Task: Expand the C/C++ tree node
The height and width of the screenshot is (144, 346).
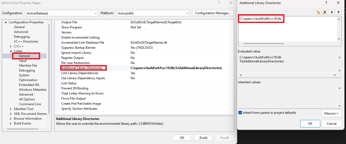Action: click(x=11, y=46)
